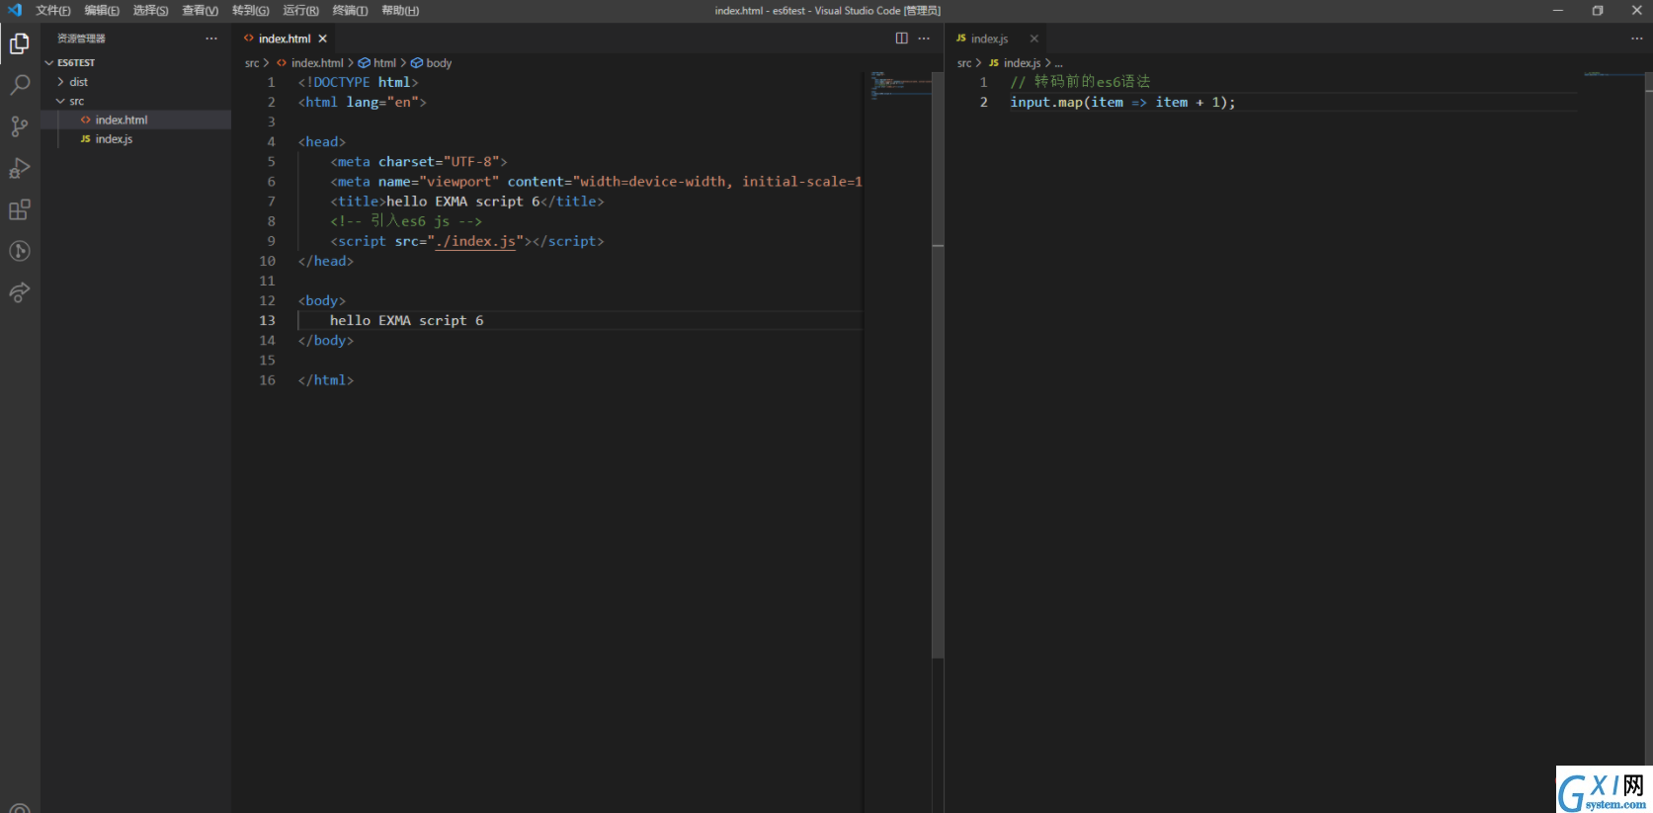Open the 文件(F) menu
Image resolution: width=1653 pixels, height=813 pixels.
[x=53, y=11]
